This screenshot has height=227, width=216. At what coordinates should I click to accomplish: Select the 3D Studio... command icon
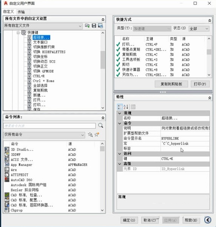[x=7, y=149]
